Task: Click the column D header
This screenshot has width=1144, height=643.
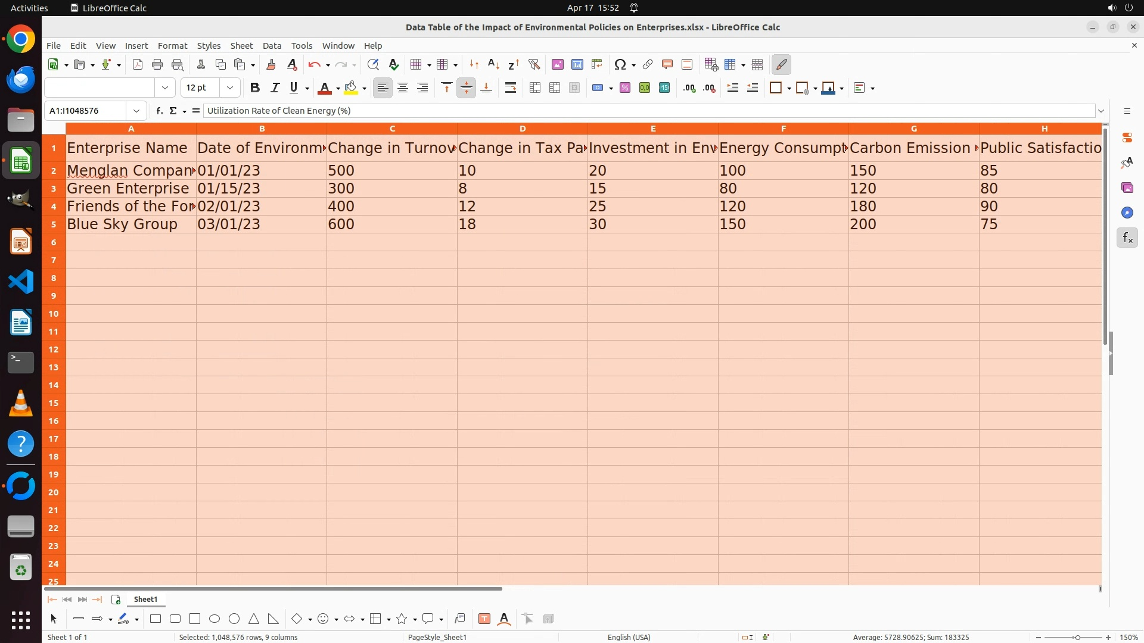Action: tap(522, 129)
